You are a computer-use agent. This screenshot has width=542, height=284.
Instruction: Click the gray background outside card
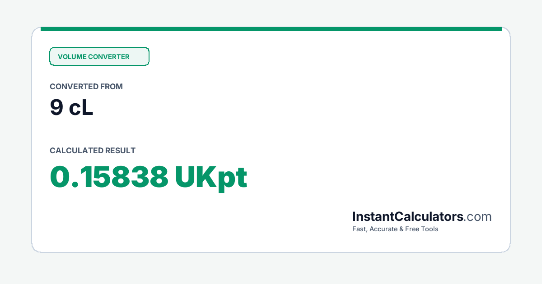point(271,268)
